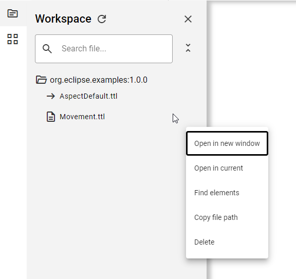The image size is (296, 279).
Task: Click the magnifier search icon
Action: (47, 49)
